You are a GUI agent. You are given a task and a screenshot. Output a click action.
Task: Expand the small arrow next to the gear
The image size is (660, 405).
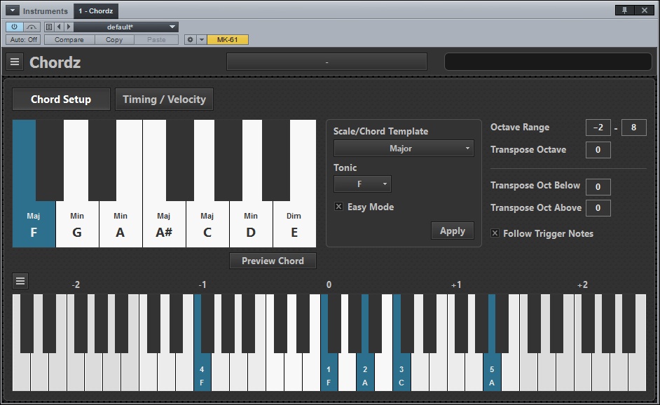[x=202, y=39]
